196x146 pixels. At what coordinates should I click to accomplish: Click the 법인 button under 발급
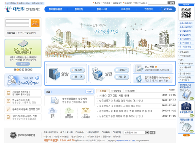tap(122, 77)
